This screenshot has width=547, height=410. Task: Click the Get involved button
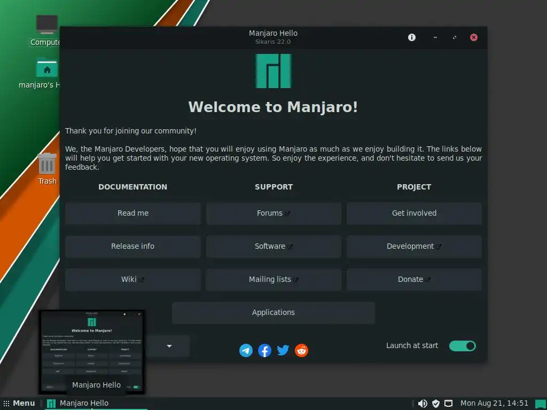[414, 213]
